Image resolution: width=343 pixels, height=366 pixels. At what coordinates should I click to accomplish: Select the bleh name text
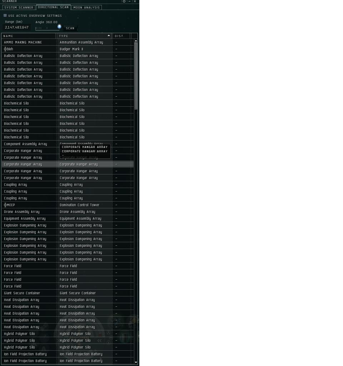click(x=10, y=49)
